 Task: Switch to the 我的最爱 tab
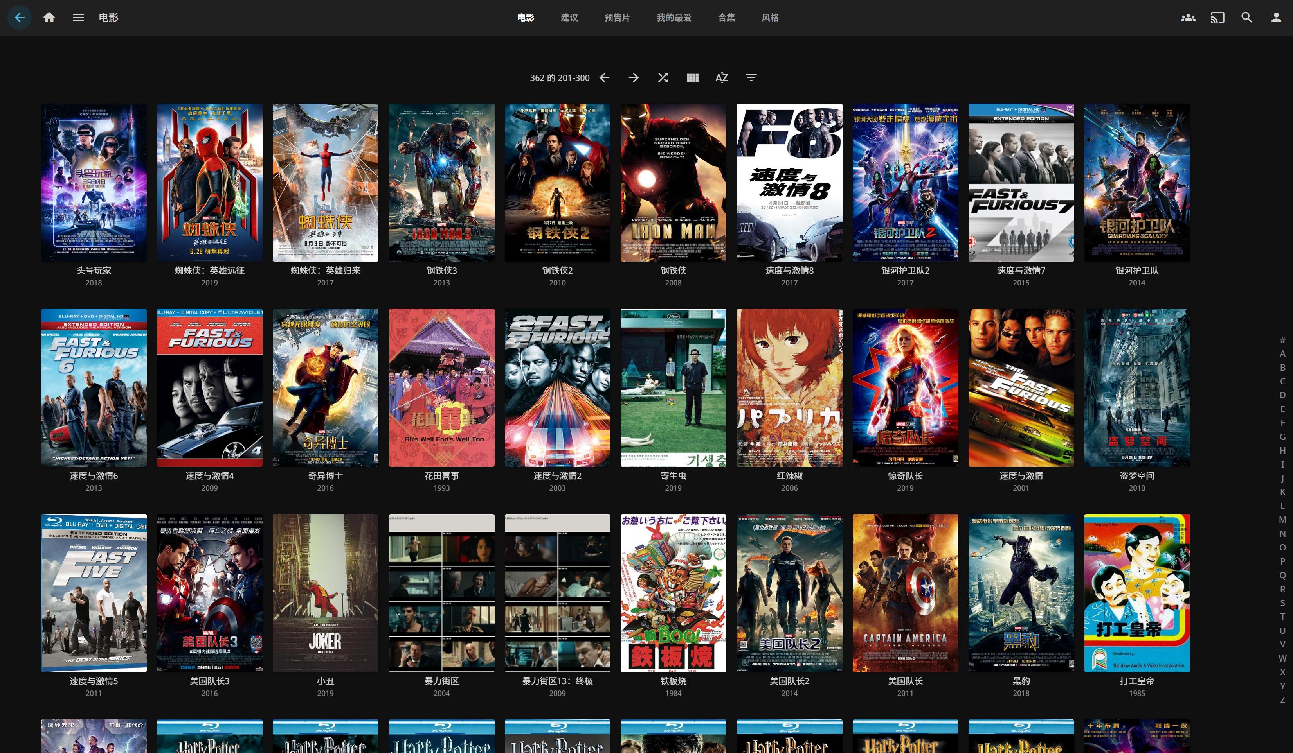674,18
